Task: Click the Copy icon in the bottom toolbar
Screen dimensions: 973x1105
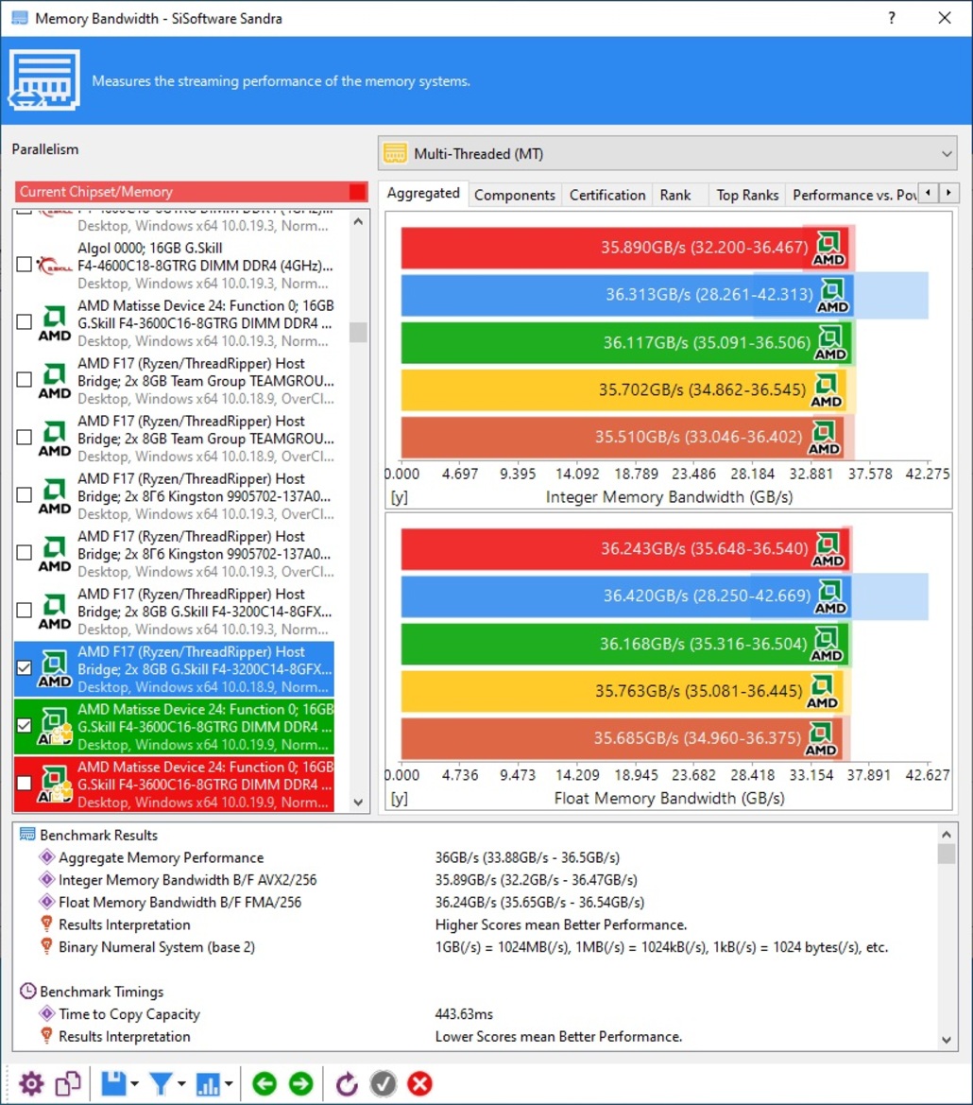Action: (x=68, y=1084)
